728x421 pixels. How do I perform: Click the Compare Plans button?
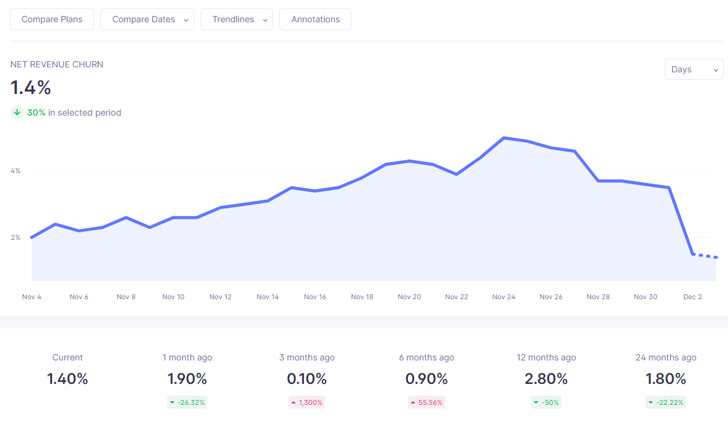click(52, 20)
